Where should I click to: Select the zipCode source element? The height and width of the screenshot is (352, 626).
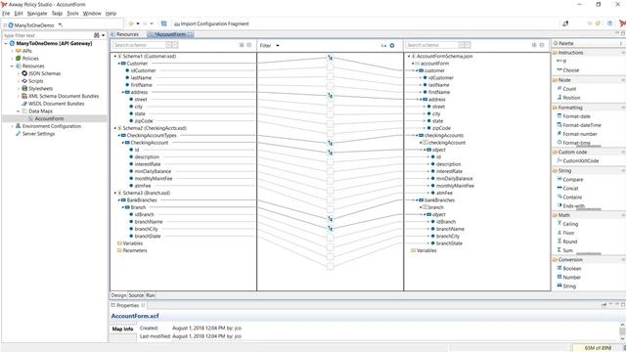[x=144, y=121]
